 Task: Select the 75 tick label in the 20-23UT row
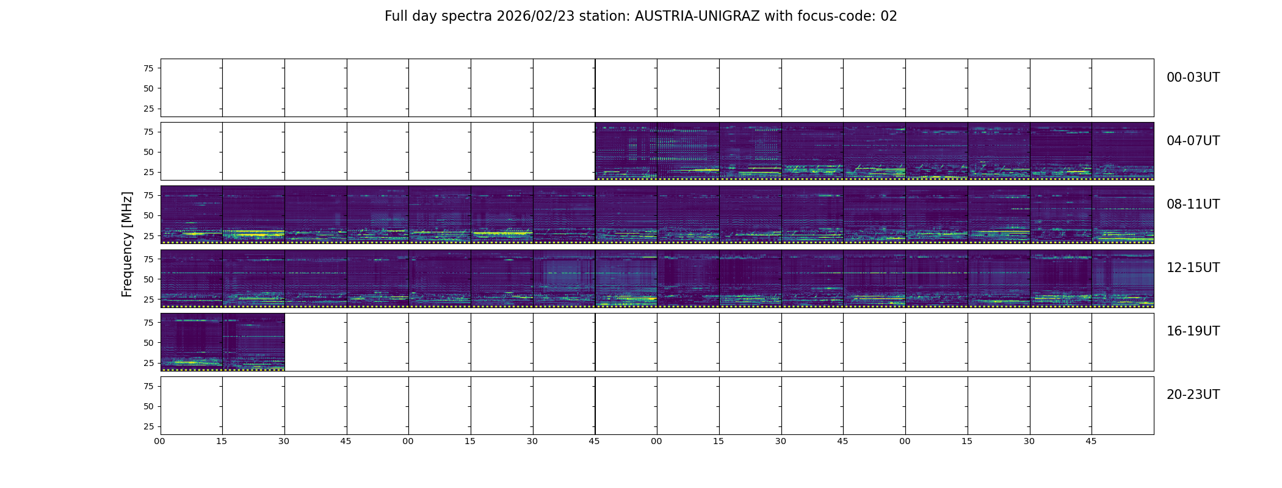[148, 386]
